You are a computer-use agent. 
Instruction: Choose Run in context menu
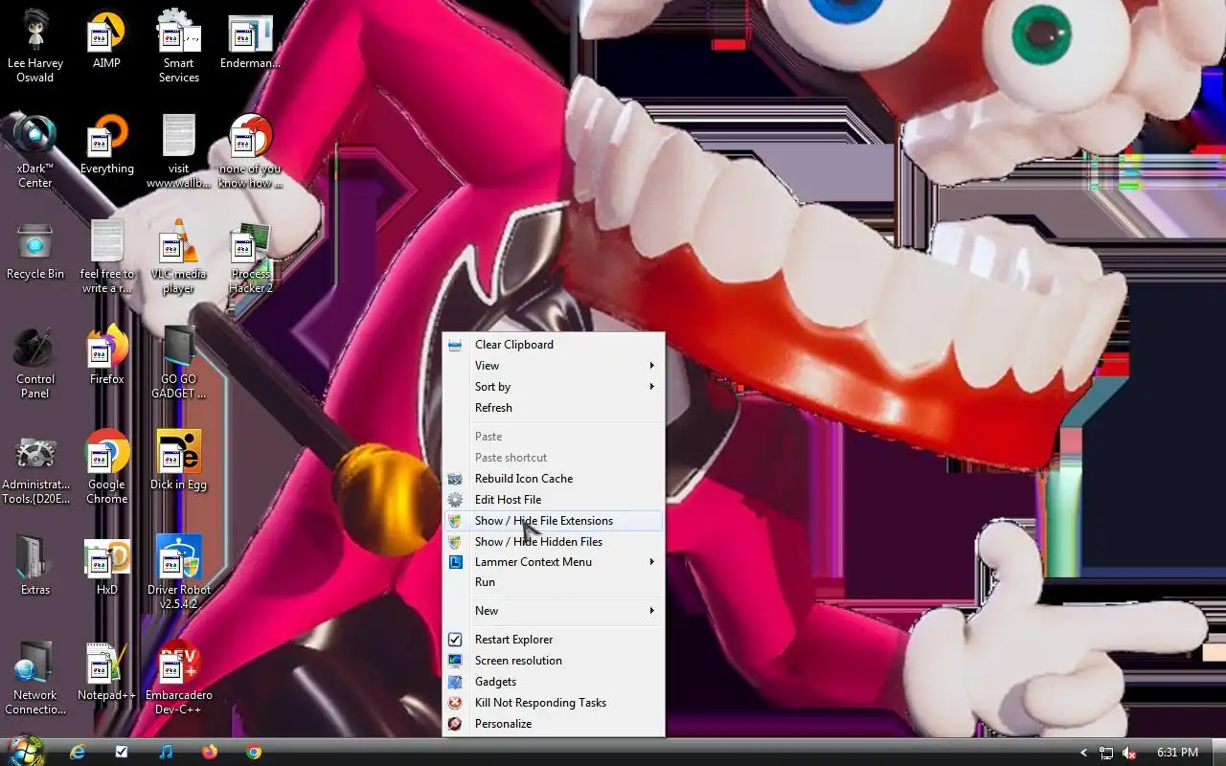click(554, 582)
